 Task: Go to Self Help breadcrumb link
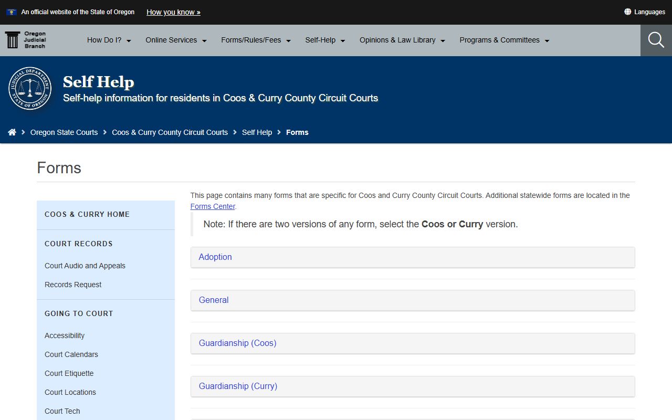coord(257,132)
